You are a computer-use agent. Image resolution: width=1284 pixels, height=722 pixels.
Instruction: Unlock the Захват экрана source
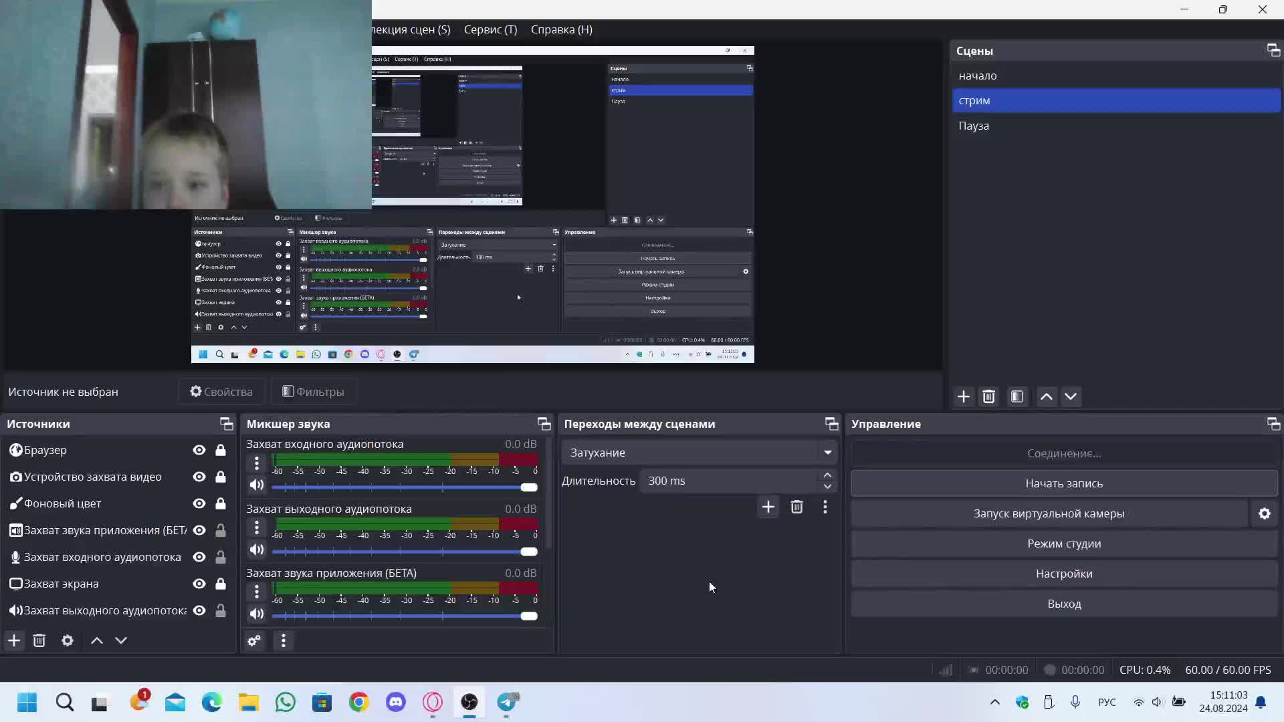[x=220, y=584]
